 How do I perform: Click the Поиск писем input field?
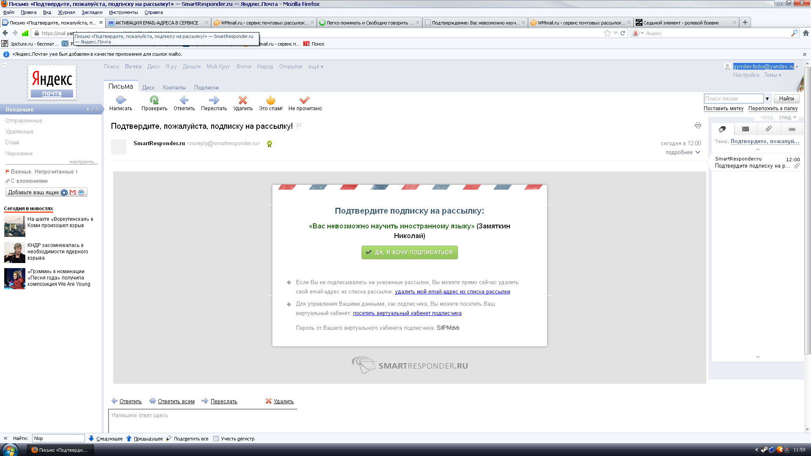coord(734,99)
